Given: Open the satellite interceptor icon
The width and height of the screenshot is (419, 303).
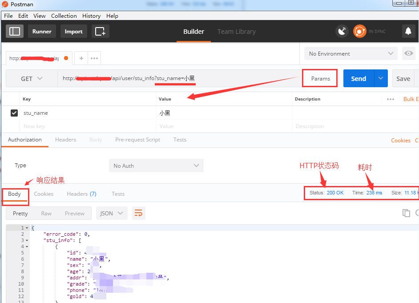Looking at the screenshot, I should pyautogui.click(x=342, y=31).
